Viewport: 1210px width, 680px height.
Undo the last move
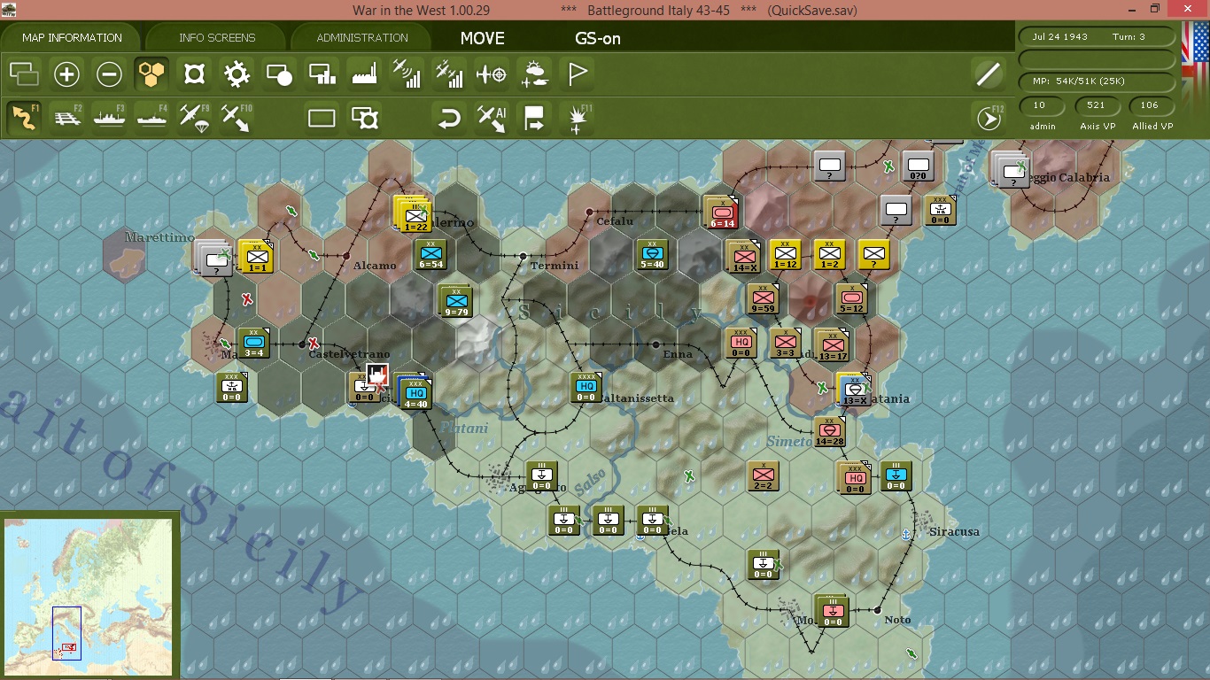click(x=449, y=118)
